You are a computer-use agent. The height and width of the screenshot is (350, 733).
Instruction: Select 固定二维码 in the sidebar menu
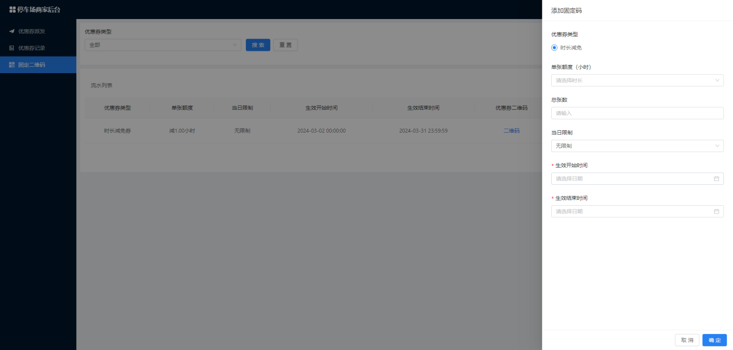click(38, 64)
